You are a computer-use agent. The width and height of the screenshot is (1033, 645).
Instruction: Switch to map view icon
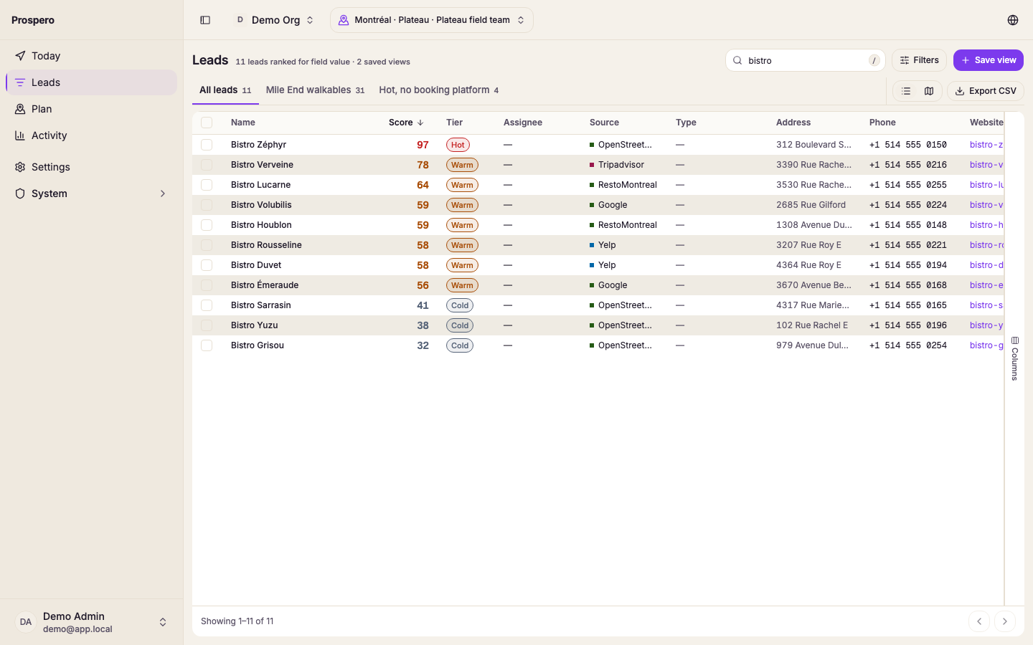tap(929, 91)
